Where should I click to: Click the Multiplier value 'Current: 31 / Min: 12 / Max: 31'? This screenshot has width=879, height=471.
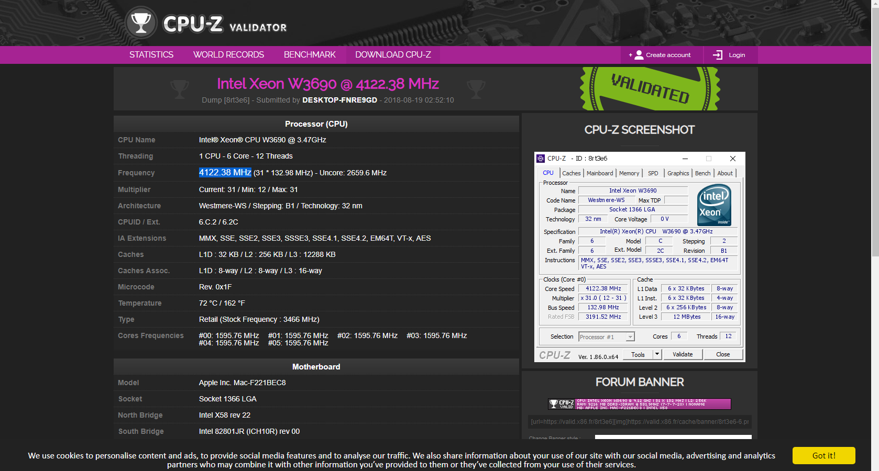pos(248,189)
